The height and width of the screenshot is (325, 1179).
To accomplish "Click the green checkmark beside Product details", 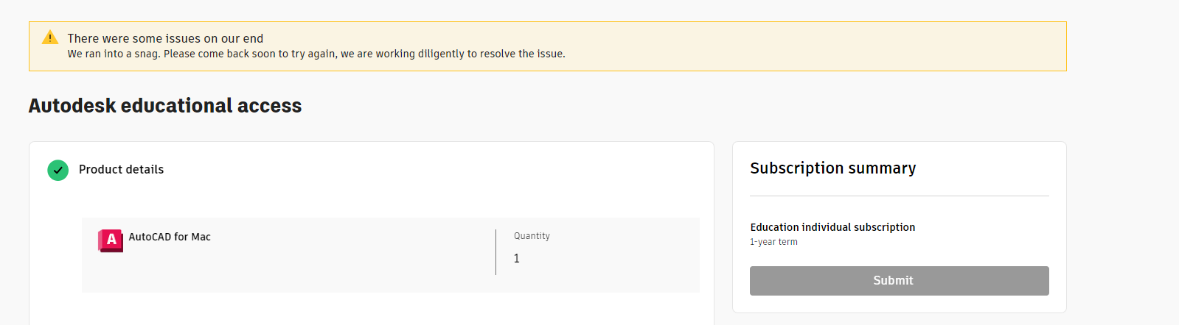I will tap(58, 170).
